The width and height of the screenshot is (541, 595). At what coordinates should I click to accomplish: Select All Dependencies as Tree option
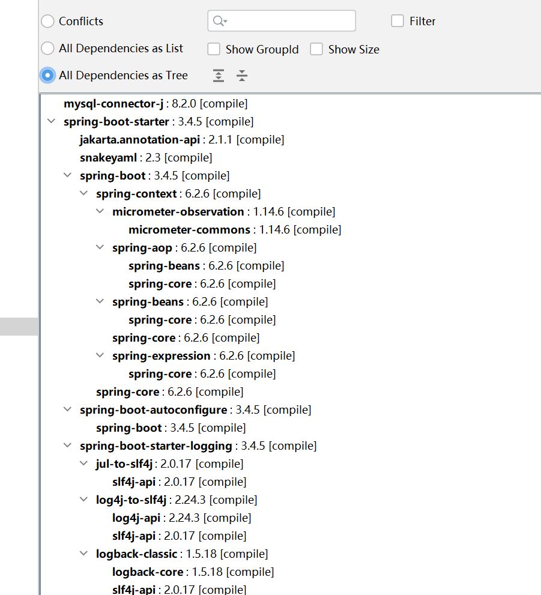pyautogui.click(x=48, y=75)
